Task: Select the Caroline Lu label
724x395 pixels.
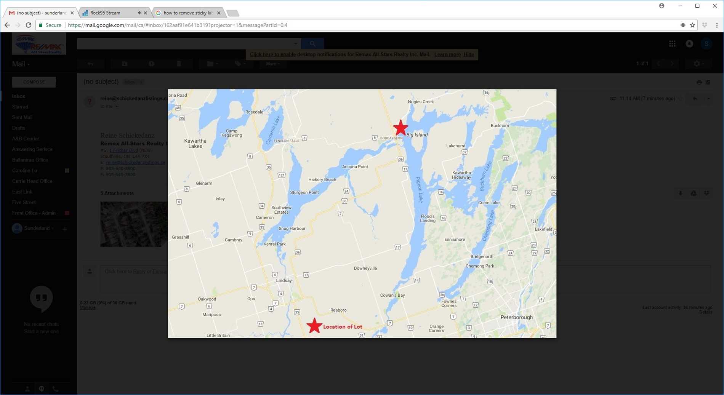Action: tap(24, 171)
